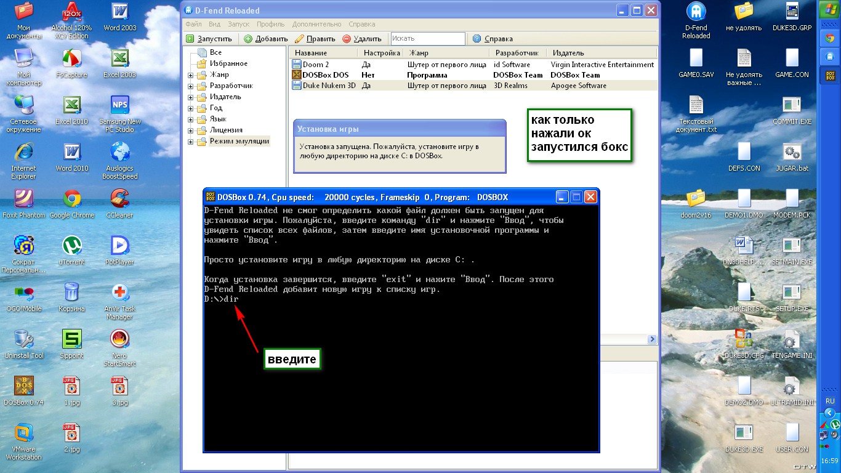Click the Справка help toolbar icon
Screen dimensions: 841x473
(x=477, y=39)
